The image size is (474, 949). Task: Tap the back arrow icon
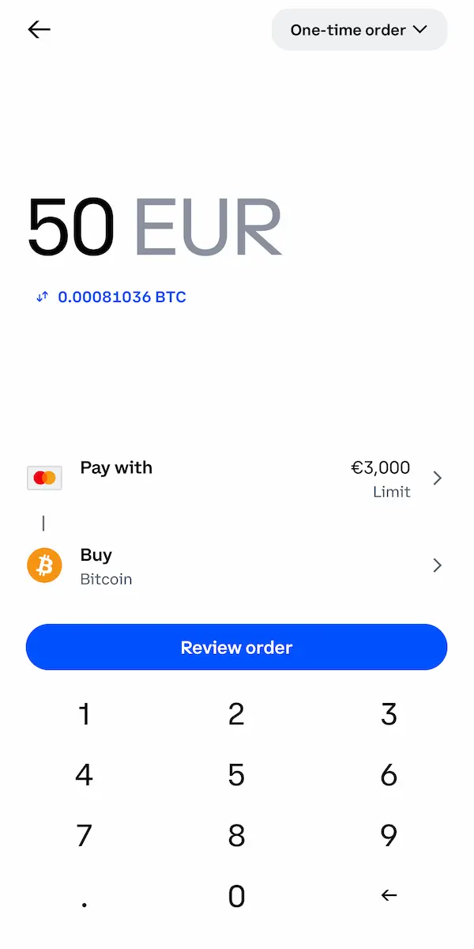pos(39,30)
